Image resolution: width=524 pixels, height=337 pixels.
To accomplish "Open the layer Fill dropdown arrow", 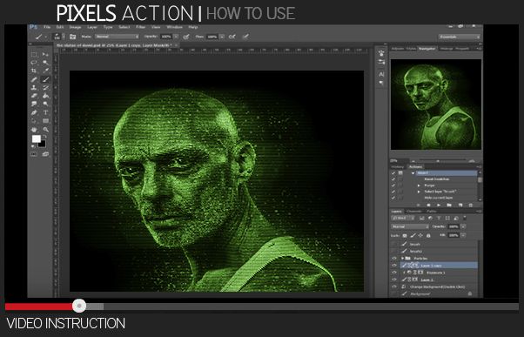I will coord(463,235).
